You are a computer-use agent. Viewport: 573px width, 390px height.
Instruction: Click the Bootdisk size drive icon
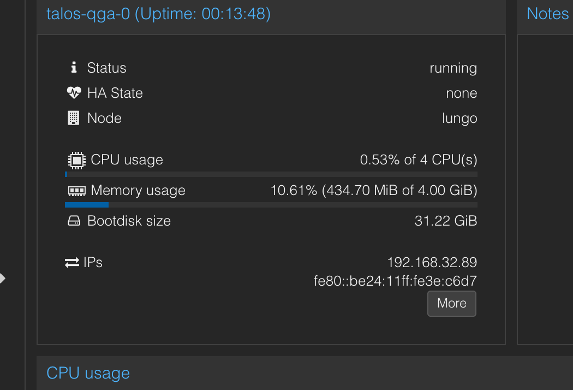click(x=74, y=221)
